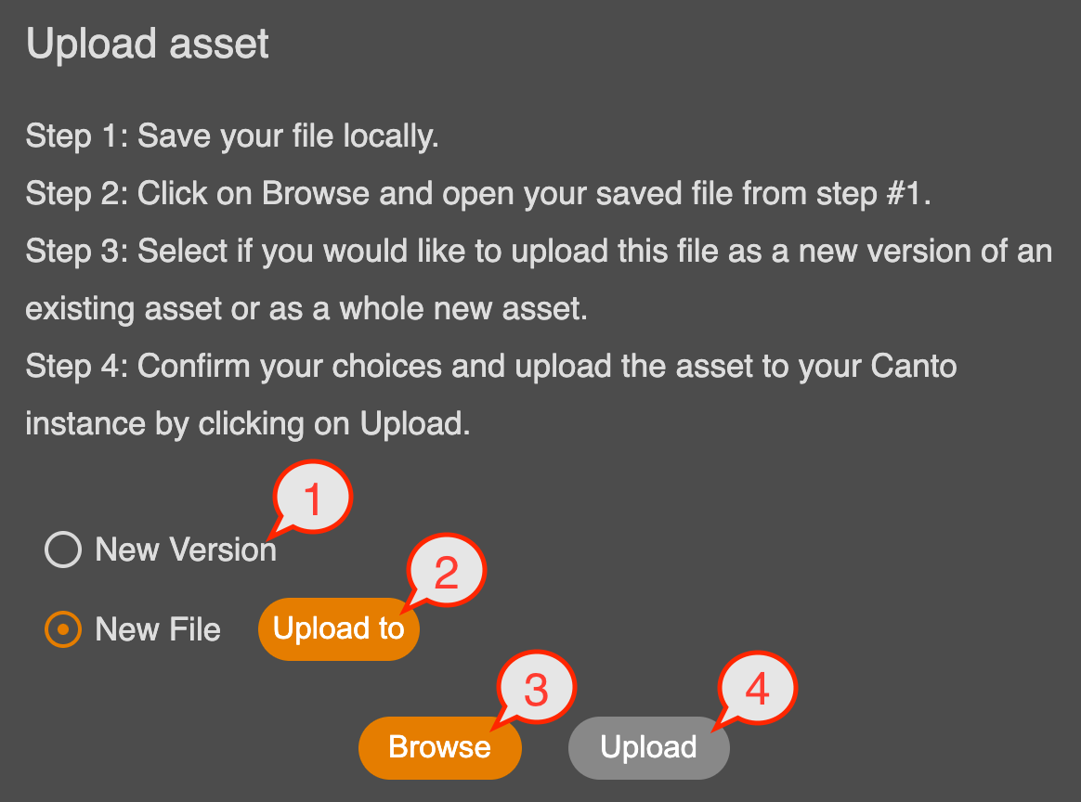Click the Step 3 instruction's first line
1081x802 pixels.
tap(539, 252)
